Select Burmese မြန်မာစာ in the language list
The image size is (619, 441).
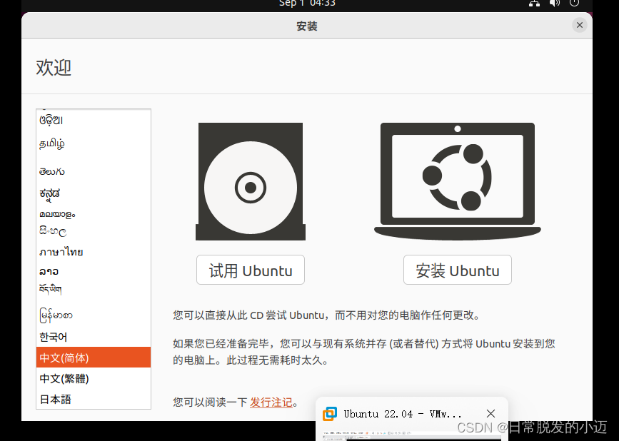click(94, 315)
